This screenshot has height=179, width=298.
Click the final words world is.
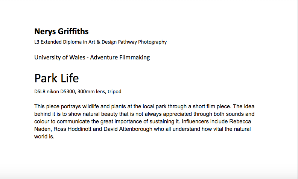(x=44, y=137)
